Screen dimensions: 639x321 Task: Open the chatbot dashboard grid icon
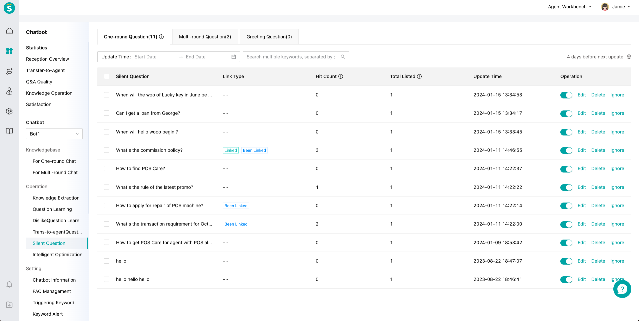coord(9,51)
